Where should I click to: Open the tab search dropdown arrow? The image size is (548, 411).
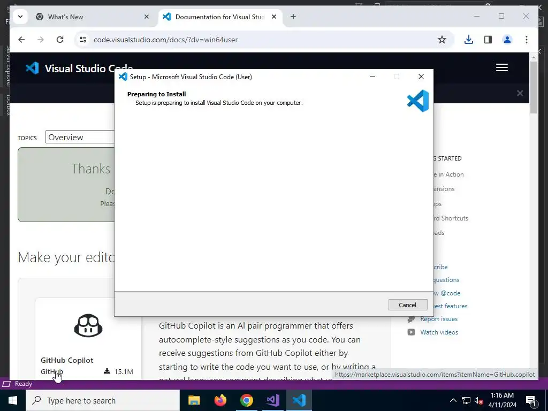tap(20, 17)
